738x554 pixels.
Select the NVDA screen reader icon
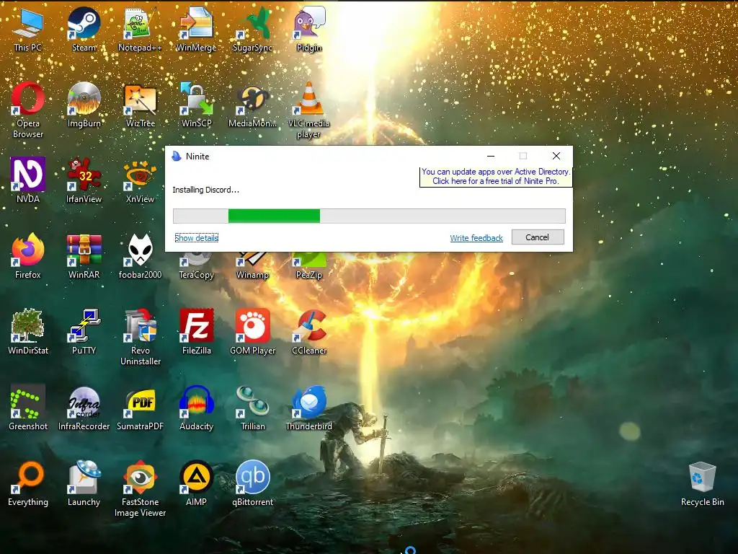click(28, 180)
